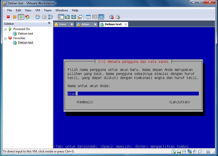Click the hard disk status icon
The width and height of the screenshot is (218, 156).
[179, 151]
